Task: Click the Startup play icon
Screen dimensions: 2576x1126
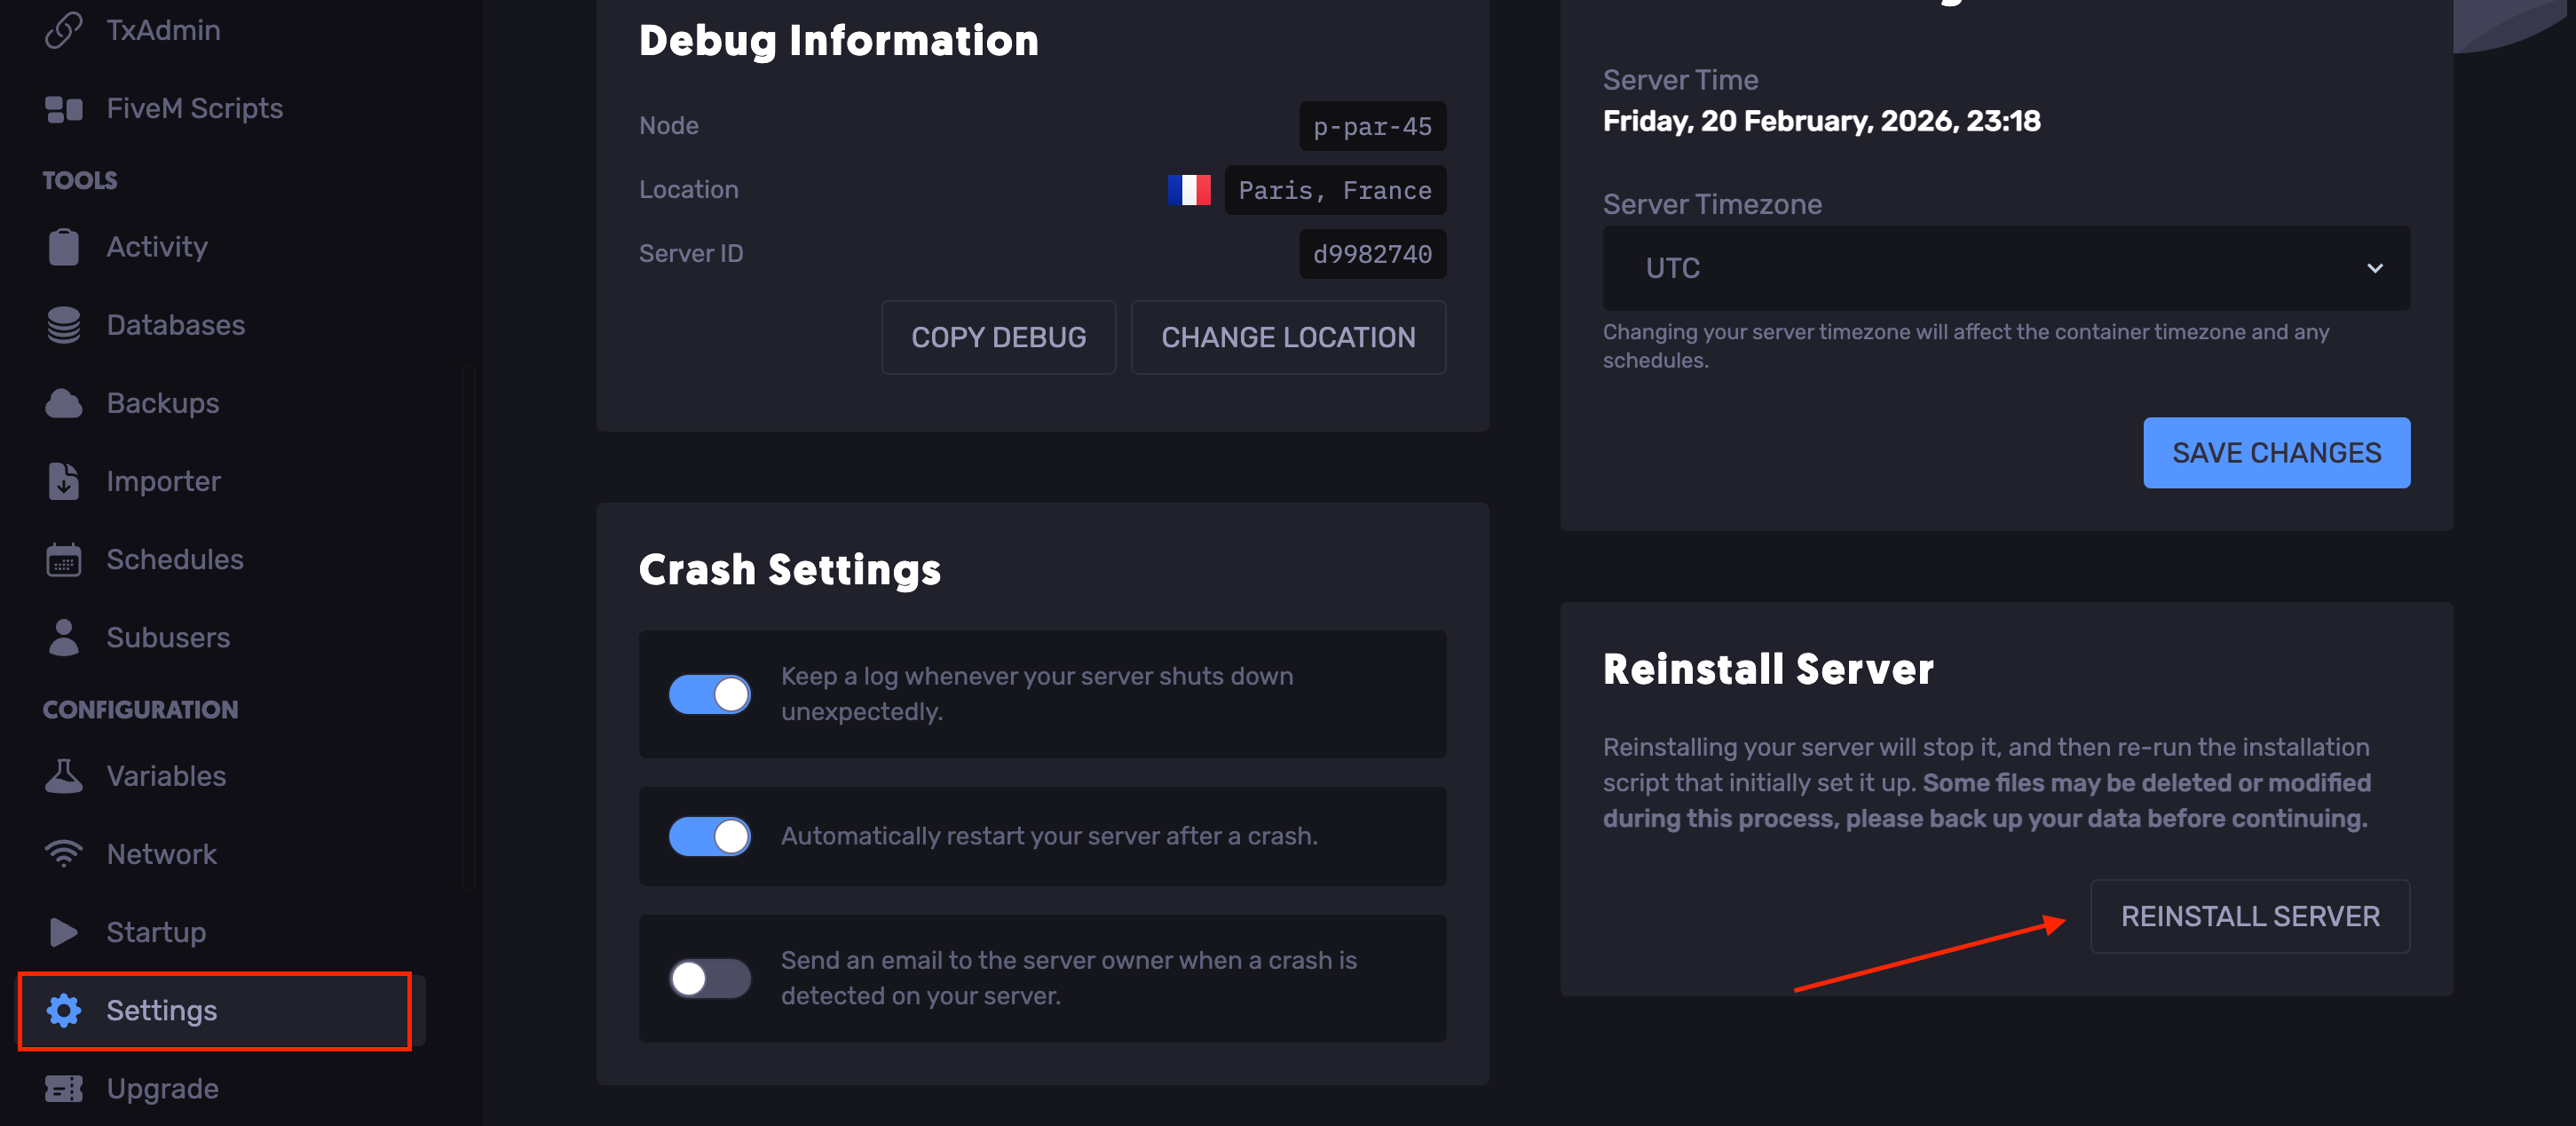Action: click(x=63, y=932)
